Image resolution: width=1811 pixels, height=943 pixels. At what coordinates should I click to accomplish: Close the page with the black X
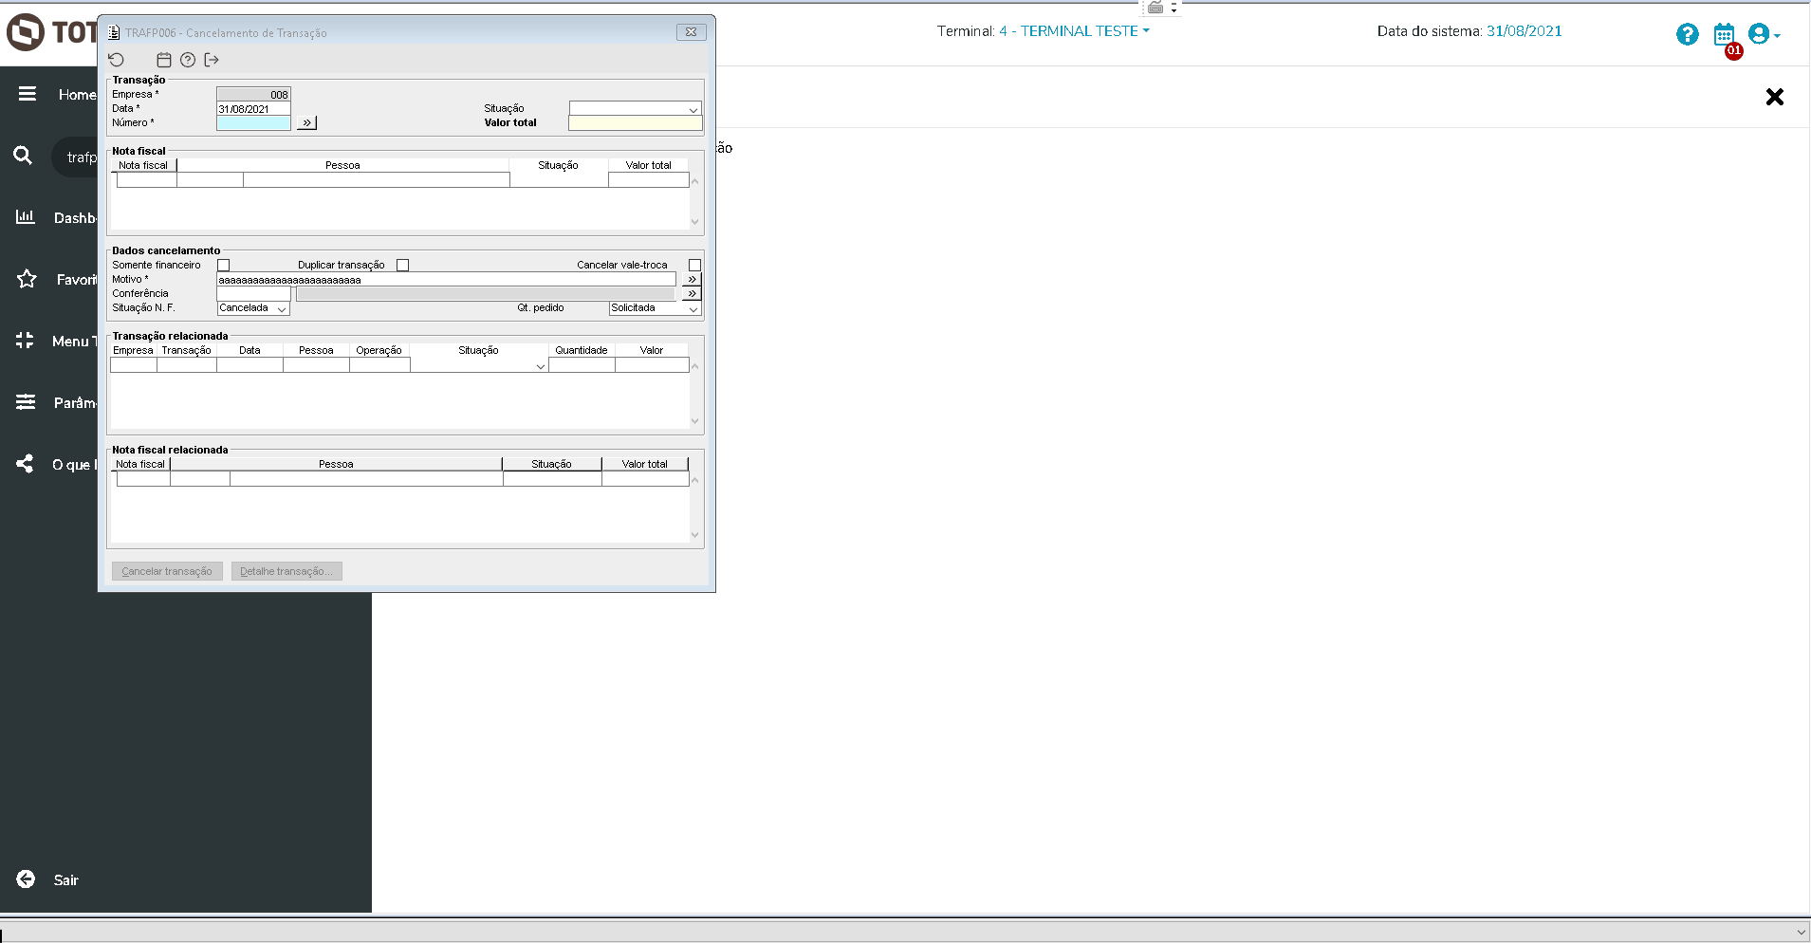pos(1775,97)
